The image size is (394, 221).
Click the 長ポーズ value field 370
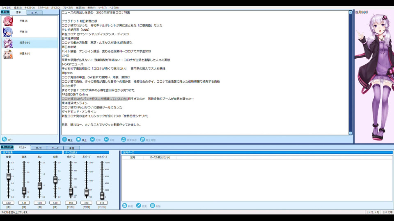(x=87, y=203)
